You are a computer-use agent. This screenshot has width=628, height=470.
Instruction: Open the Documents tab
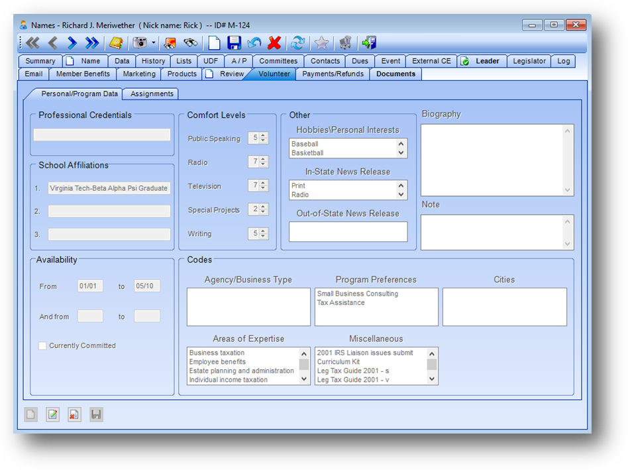pyautogui.click(x=395, y=74)
